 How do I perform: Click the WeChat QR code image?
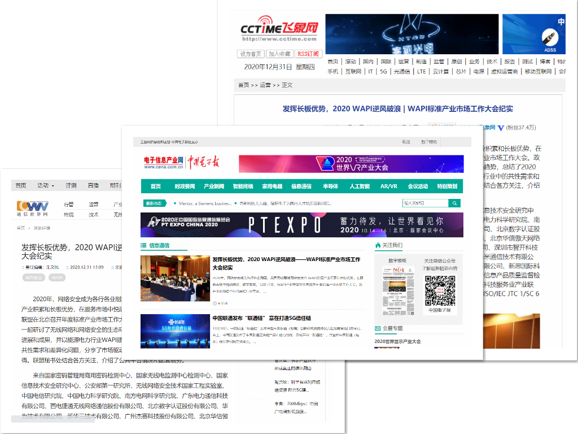440,290
